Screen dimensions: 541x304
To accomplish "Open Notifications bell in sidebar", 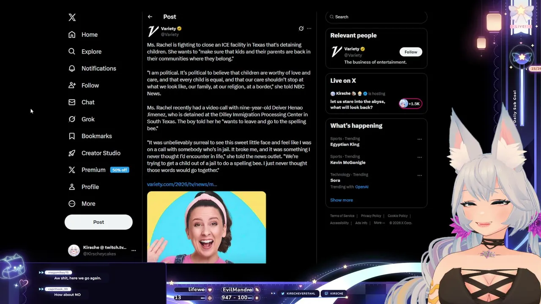I will click(72, 68).
